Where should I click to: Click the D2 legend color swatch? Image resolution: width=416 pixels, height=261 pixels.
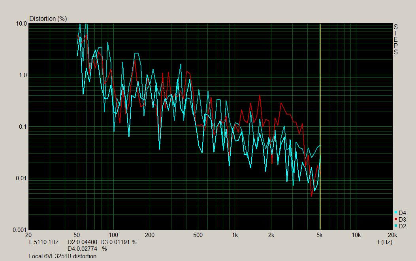(395, 226)
